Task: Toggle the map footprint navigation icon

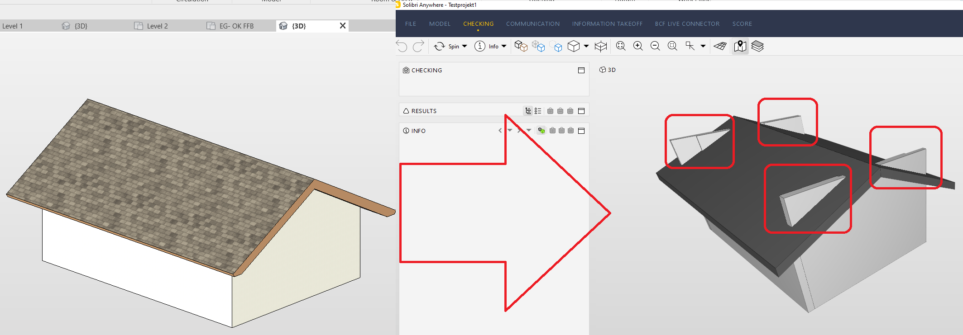Action: click(x=740, y=46)
